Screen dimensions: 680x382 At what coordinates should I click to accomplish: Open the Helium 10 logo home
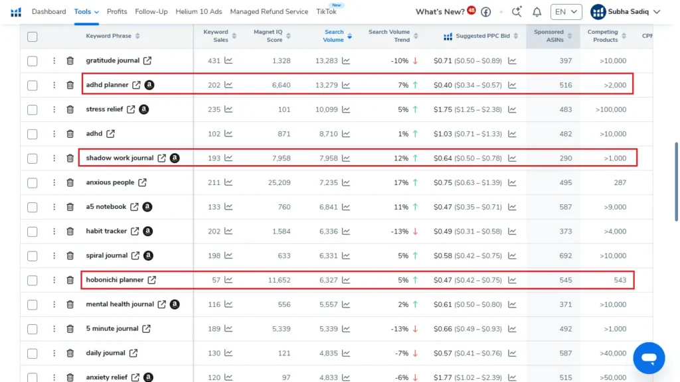[x=16, y=12]
